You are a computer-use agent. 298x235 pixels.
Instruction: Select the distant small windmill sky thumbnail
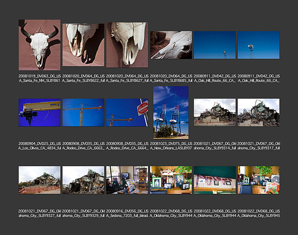coord(215,45)
